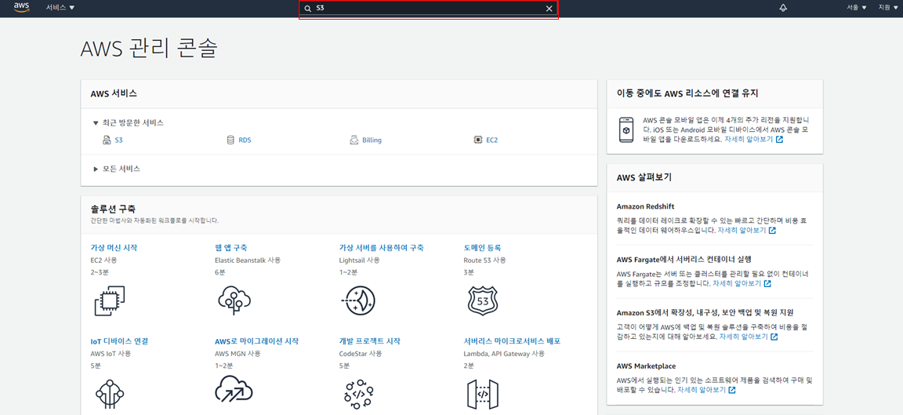Open 자세히 알아보기 link under AWS Marketplace

[x=706, y=390]
